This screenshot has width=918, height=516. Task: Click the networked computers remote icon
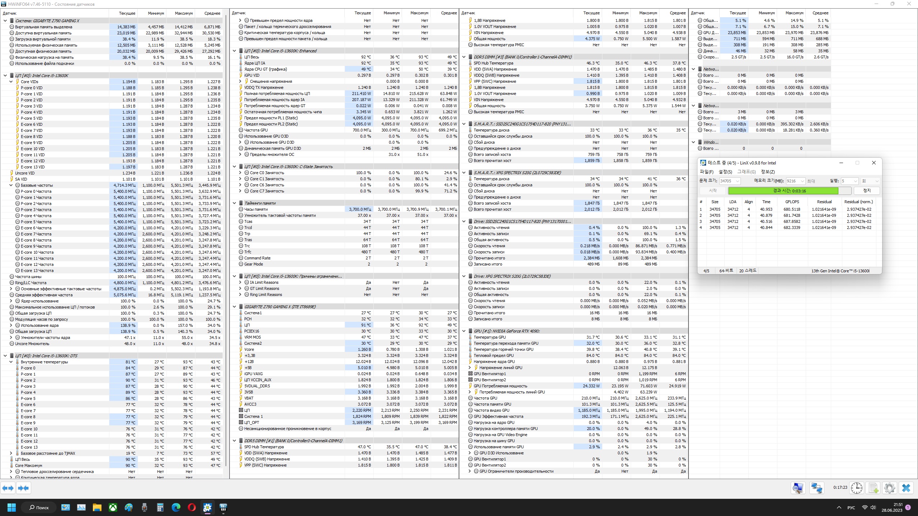pos(817,488)
